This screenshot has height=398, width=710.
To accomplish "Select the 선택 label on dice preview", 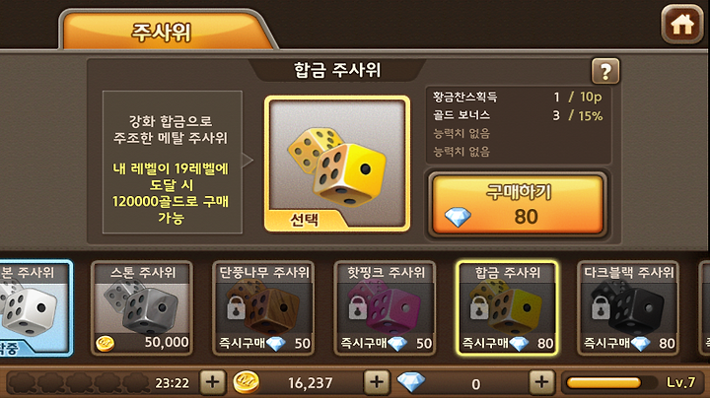I will (305, 220).
